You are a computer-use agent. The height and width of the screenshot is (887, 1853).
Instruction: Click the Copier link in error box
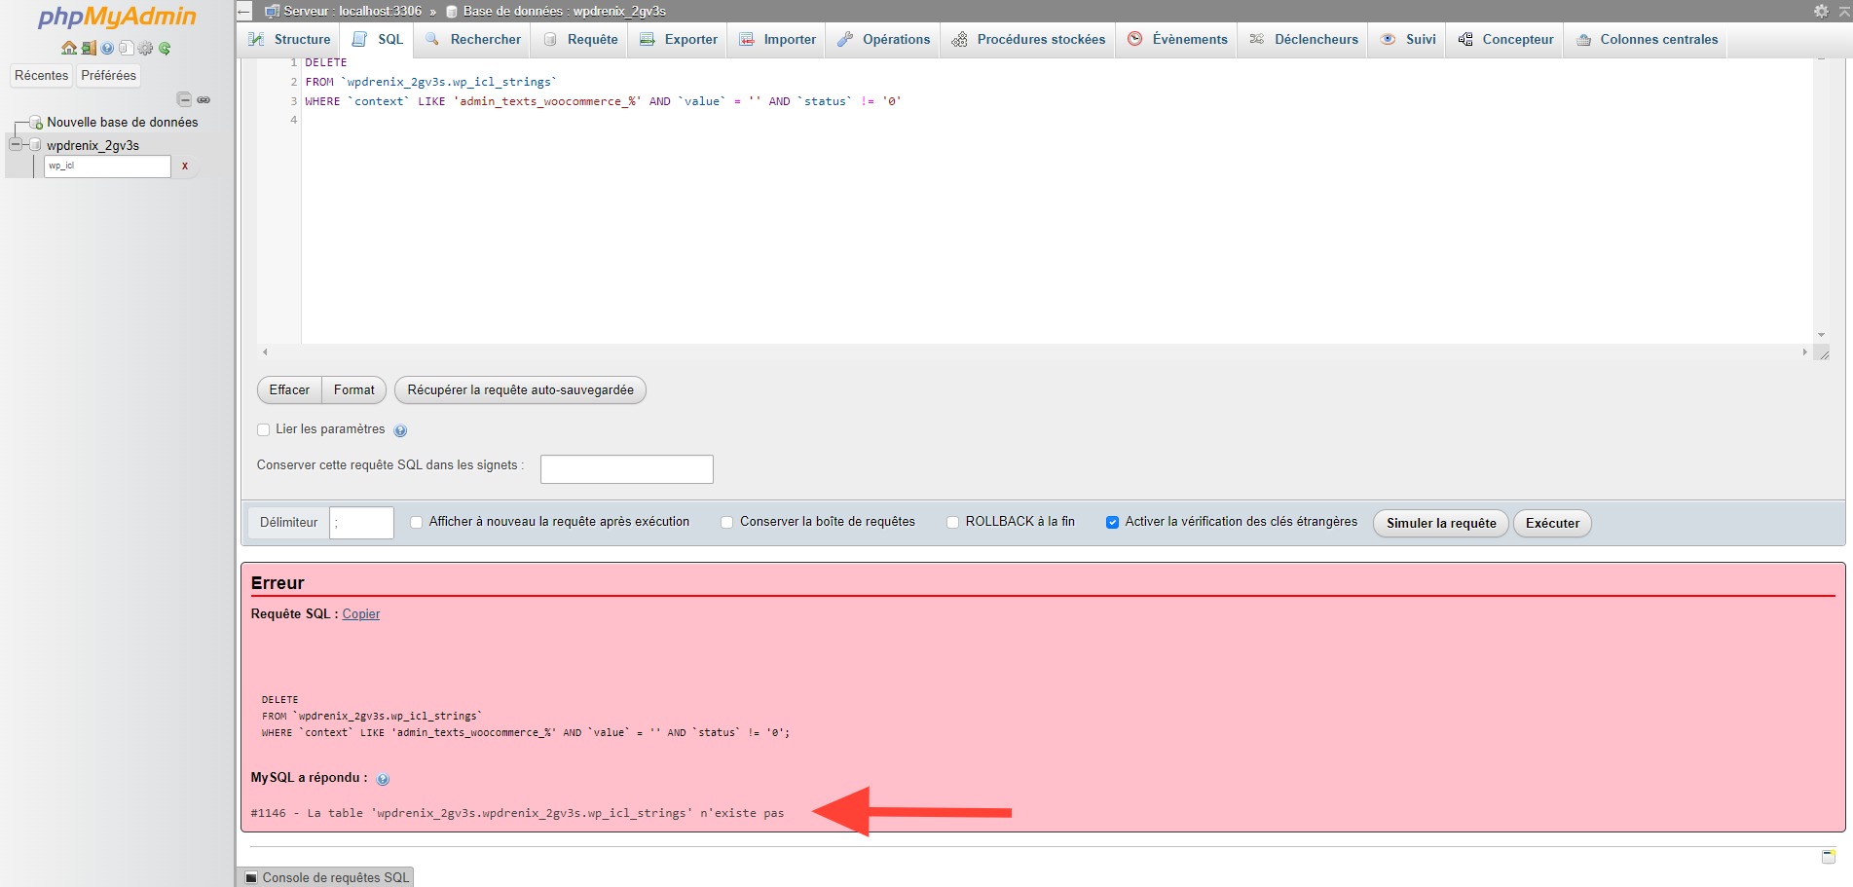[x=361, y=614]
